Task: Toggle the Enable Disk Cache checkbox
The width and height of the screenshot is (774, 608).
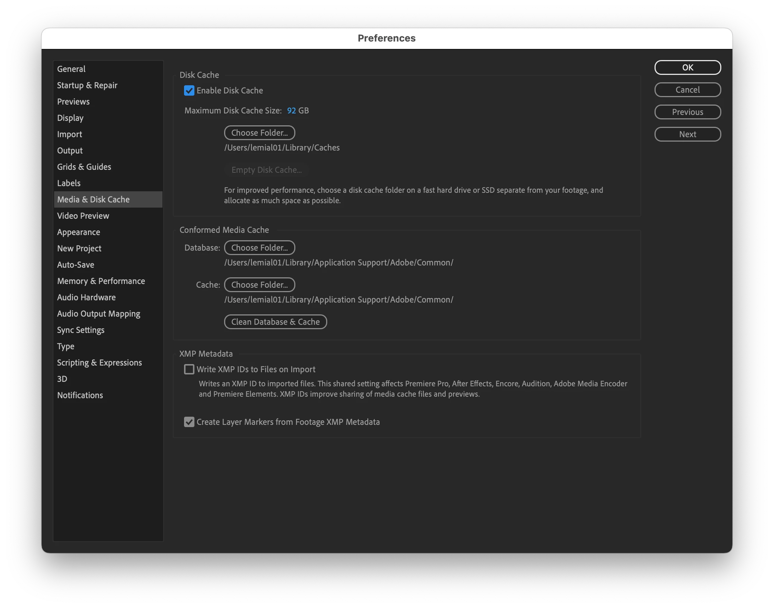Action: click(x=189, y=90)
